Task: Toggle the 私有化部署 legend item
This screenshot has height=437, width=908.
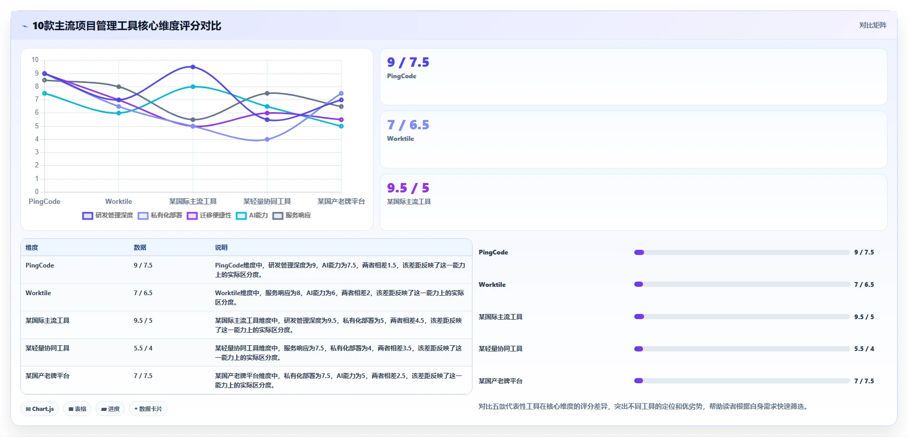Action: [160, 215]
